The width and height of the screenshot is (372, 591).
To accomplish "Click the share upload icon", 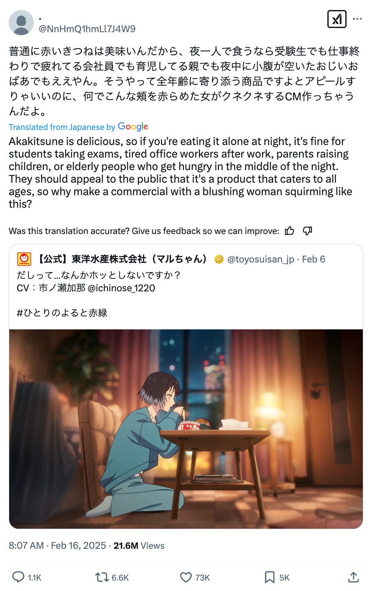I will point(353,577).
